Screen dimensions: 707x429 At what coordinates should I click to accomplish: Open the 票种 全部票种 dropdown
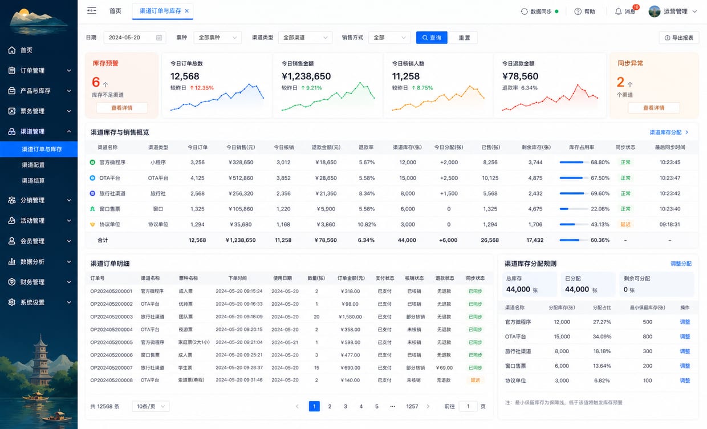pyautogui.click(x=218, y=38)
